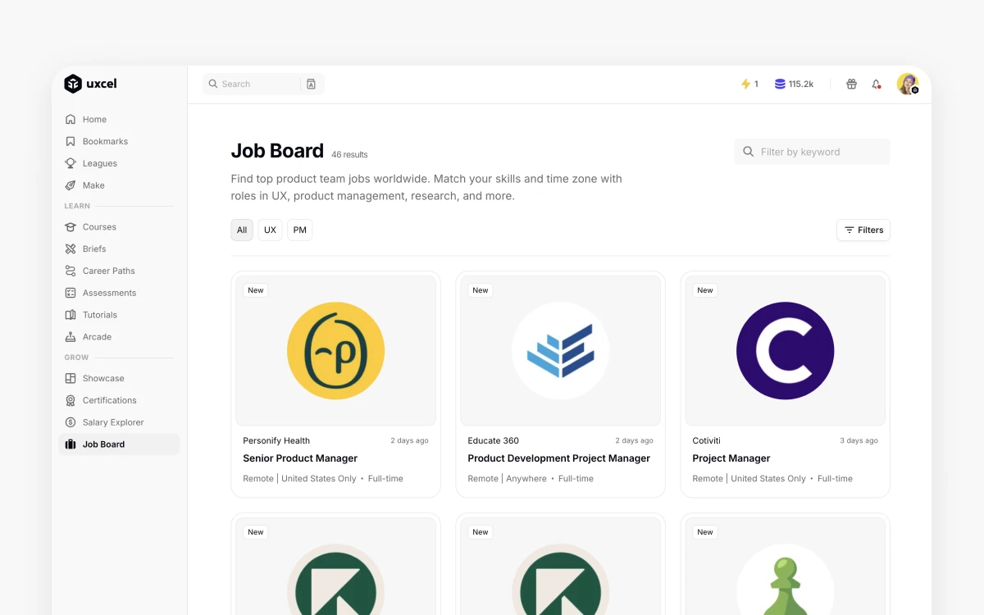Click the Cotiviti logo thumbnail

click(x=786, y=351)
